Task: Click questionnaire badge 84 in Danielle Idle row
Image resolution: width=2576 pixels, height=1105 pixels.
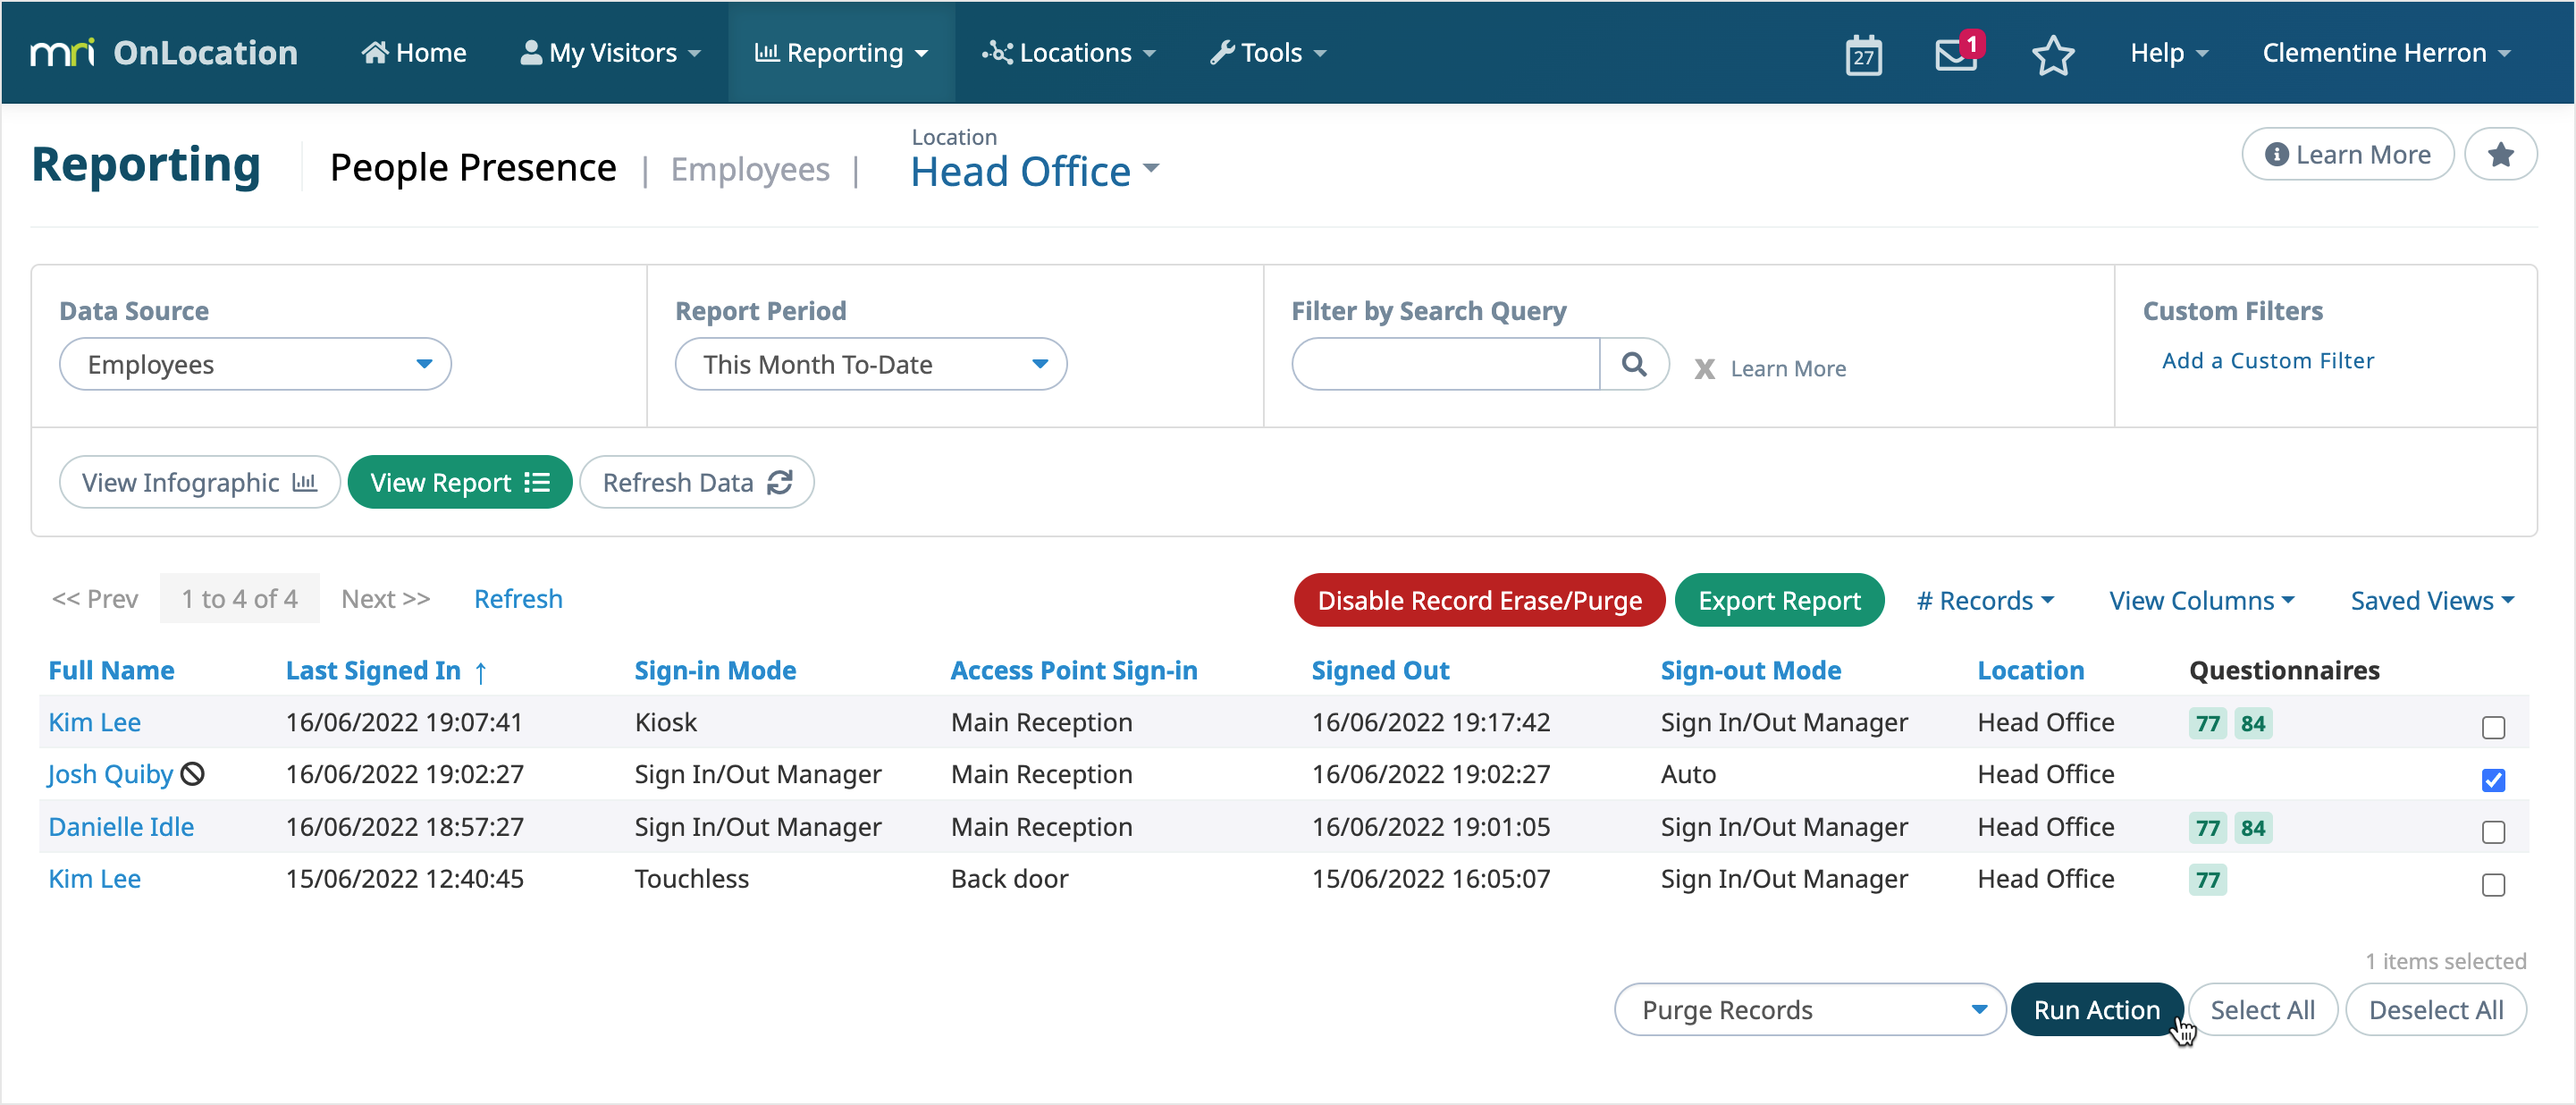Action: (x=2252, y=827)
